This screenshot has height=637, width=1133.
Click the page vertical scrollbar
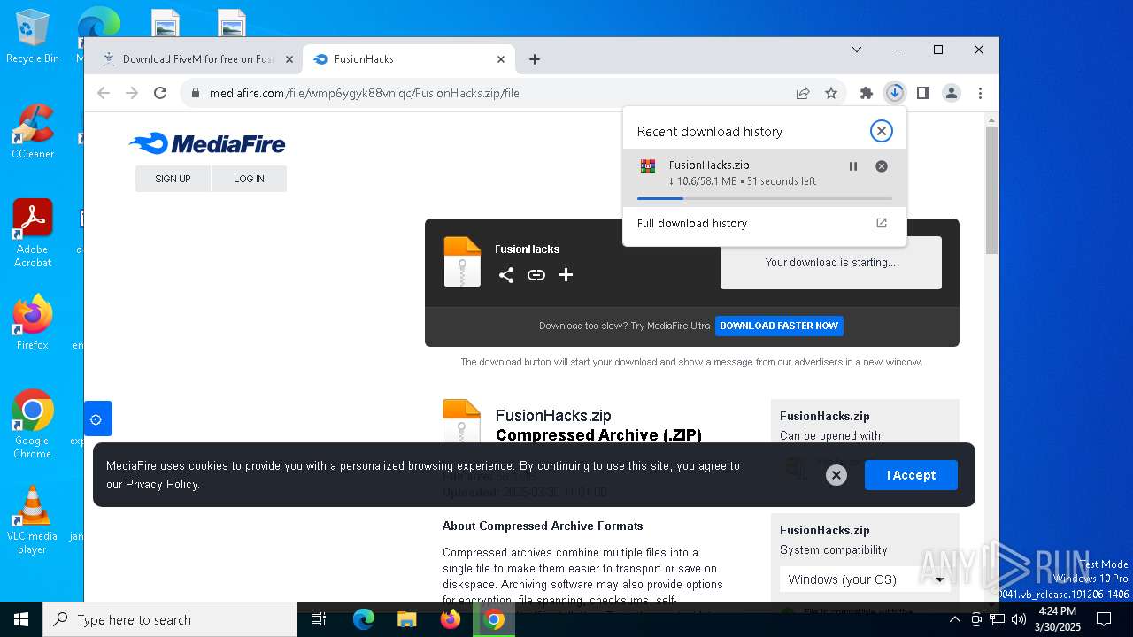991,190
